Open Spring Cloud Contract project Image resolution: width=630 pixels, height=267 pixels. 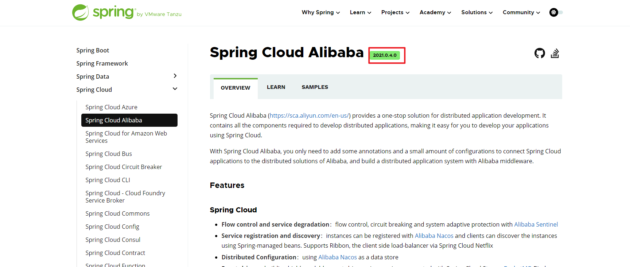click(115, 253)
